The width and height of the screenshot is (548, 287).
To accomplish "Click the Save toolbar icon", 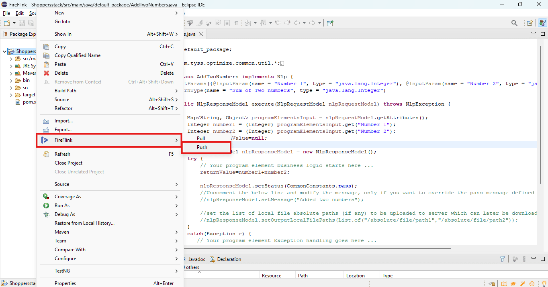I will click(x=22, y=23).
